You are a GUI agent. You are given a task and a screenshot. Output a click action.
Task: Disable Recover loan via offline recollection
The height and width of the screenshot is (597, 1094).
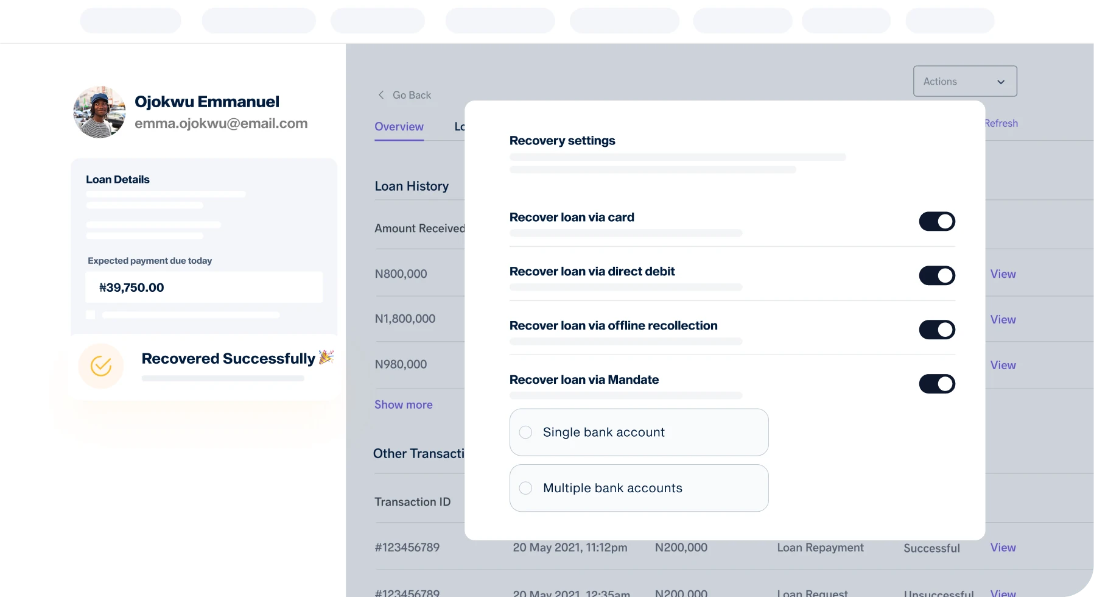pos(937,330)
